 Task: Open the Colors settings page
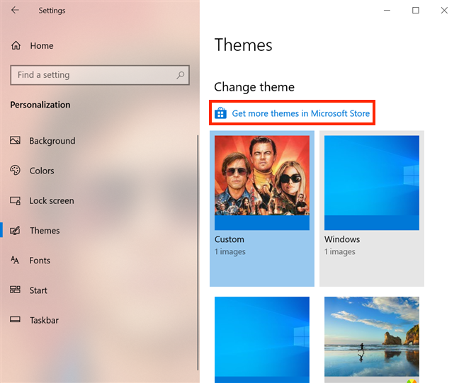(x=42, y=171)
